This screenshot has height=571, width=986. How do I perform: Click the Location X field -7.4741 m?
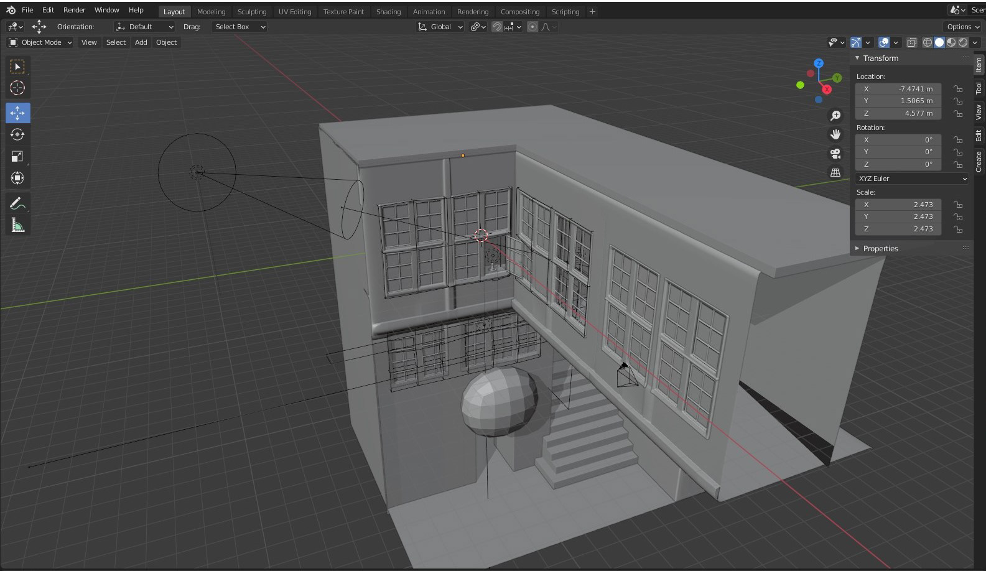tap(898, 89)
